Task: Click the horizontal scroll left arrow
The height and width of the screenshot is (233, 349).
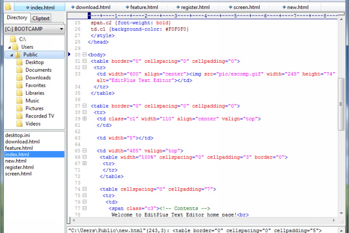Action: pyautogui.click(x=74, y=220)
